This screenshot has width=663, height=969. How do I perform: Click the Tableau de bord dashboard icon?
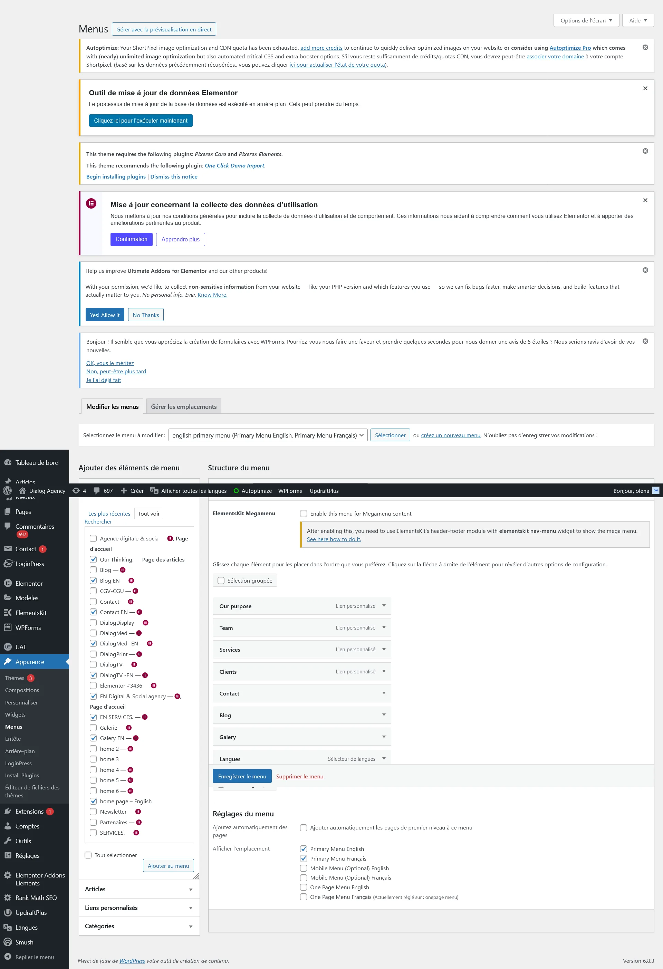[8, 462]
